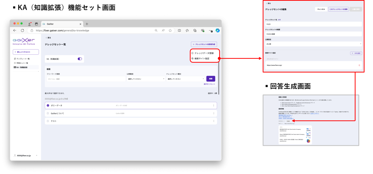Open テンプレート一覧 in the sidebar

(x=23, y=59)
